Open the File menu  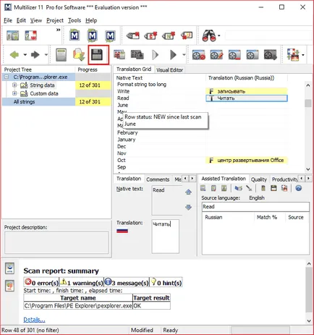click(x=8, y=20)
